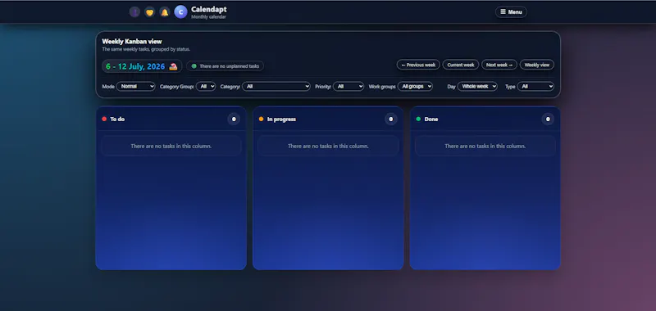Click the empty-state message in Done column
The width and height of the screenshot is (656, 311).
485,146
